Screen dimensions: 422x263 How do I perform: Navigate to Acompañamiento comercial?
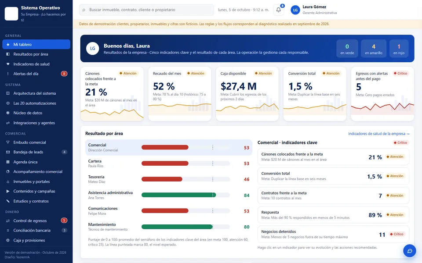[x=36, y=172]
